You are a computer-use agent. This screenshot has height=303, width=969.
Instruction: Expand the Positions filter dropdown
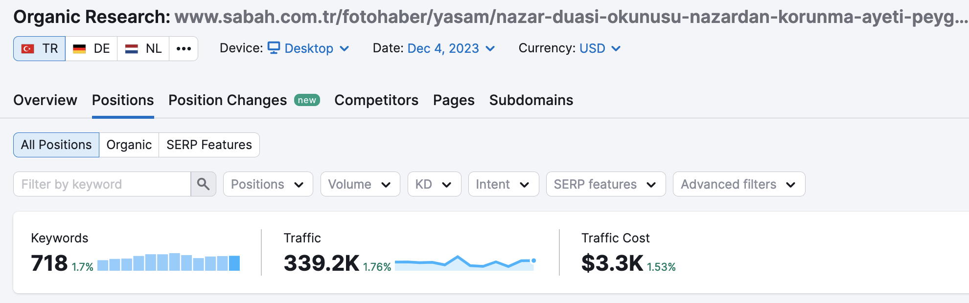pos(268,184)
